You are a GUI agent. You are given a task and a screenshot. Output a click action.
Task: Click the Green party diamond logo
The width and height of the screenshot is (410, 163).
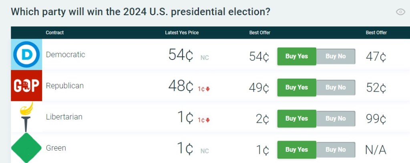tap(26, 148)
